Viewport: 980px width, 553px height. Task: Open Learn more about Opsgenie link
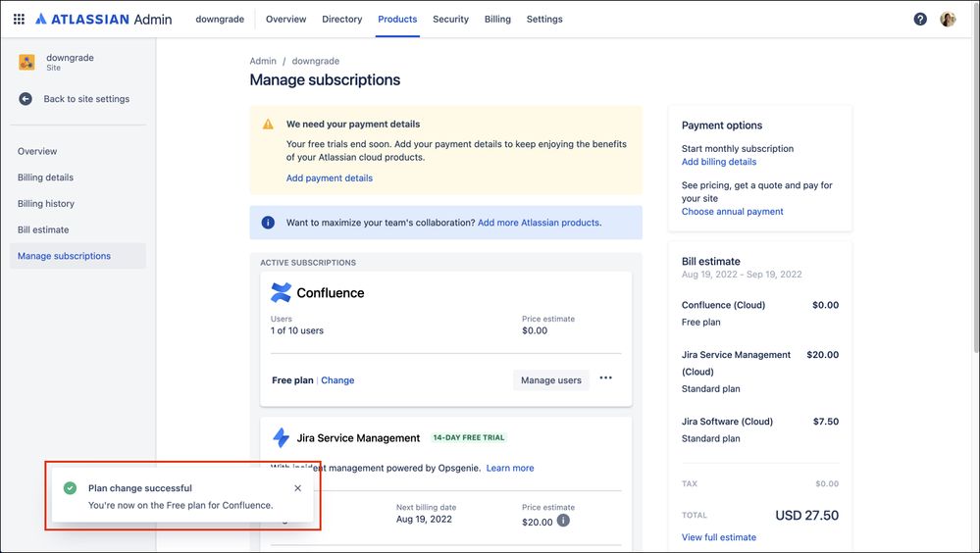(x=510, y=468)
